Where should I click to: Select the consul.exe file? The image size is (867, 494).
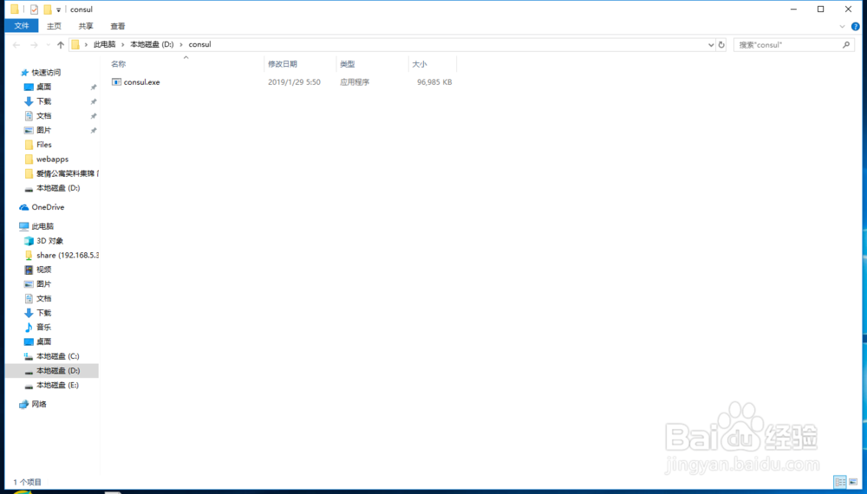tap(141, 81)
